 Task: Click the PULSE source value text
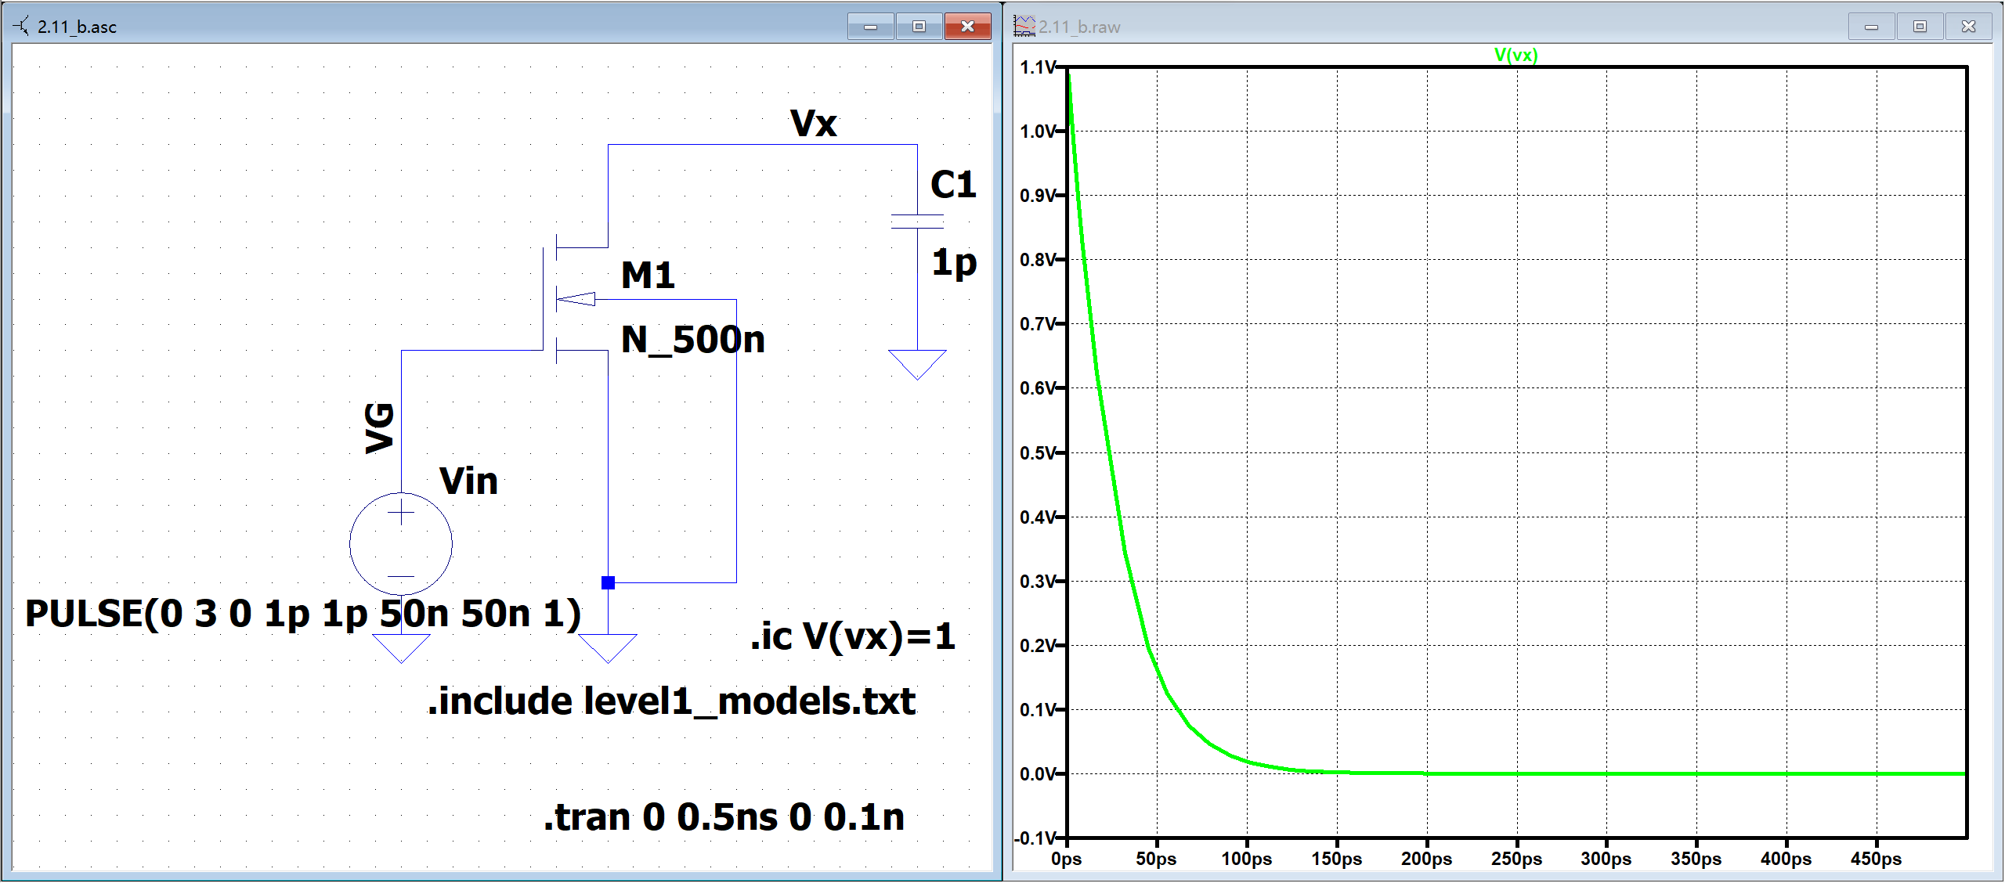[x=303, y=614]
